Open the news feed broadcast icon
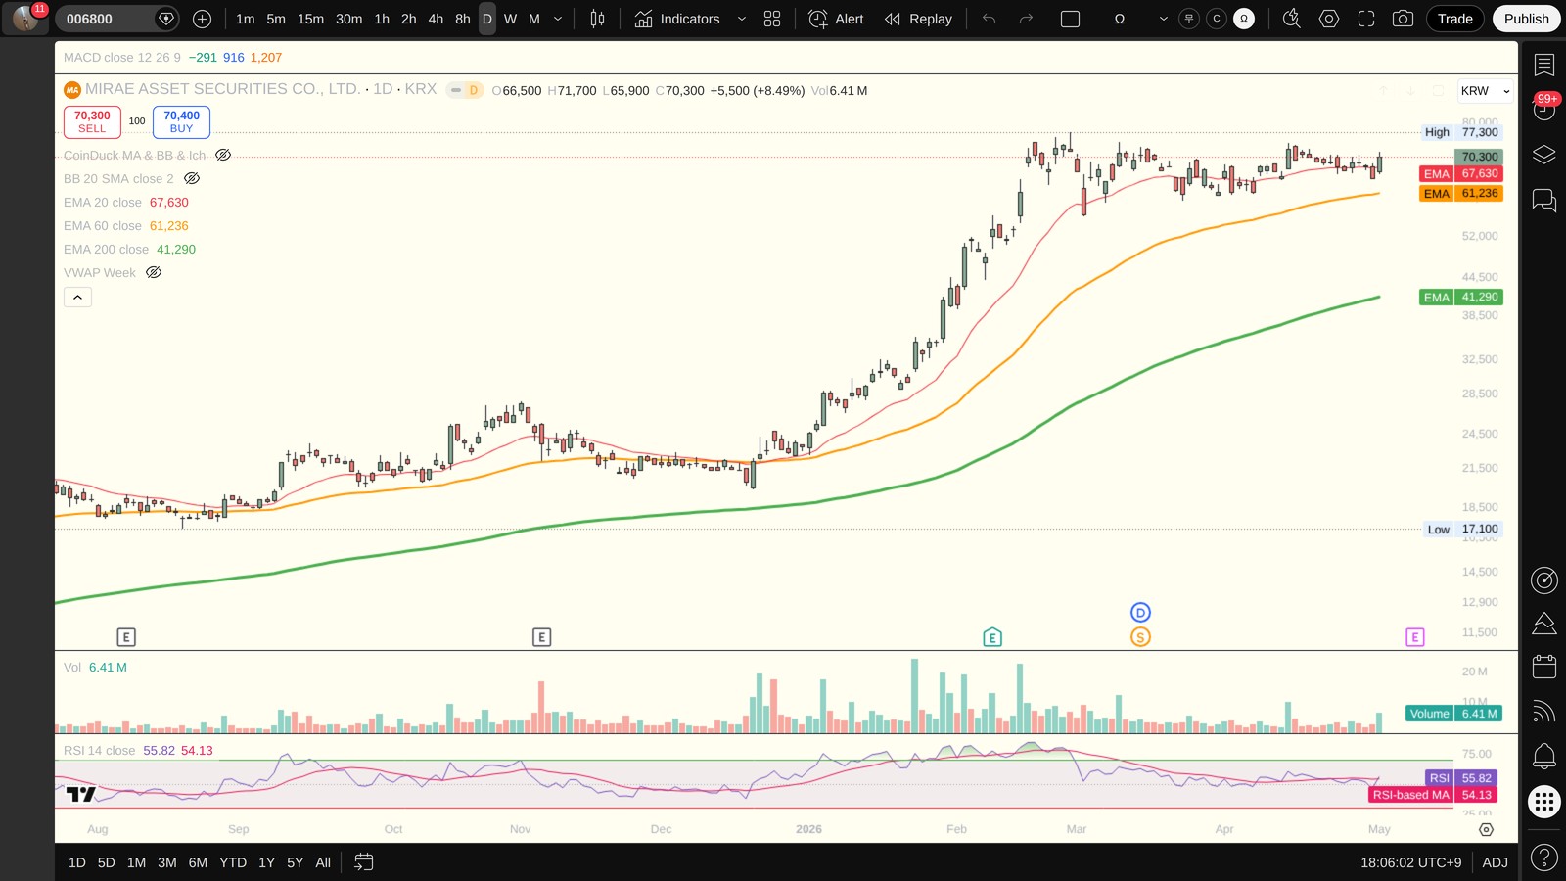Screen dimensions: 1566x881 (1543, 712)
